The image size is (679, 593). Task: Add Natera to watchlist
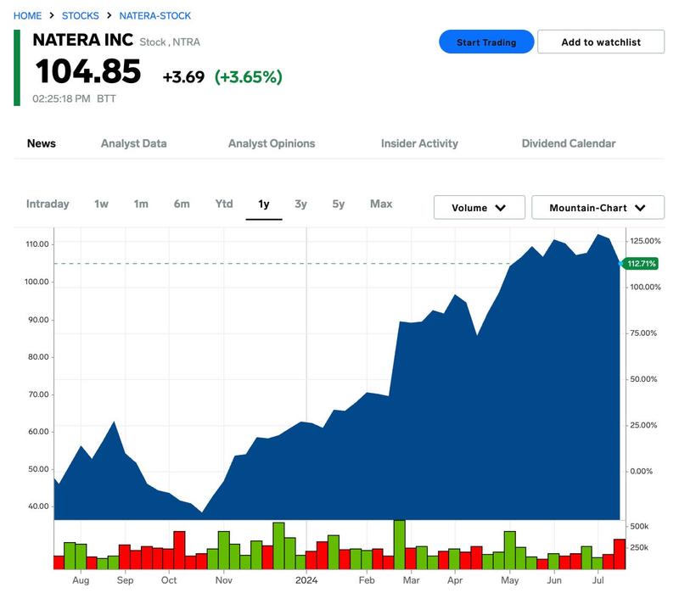(x=601, y=42)
